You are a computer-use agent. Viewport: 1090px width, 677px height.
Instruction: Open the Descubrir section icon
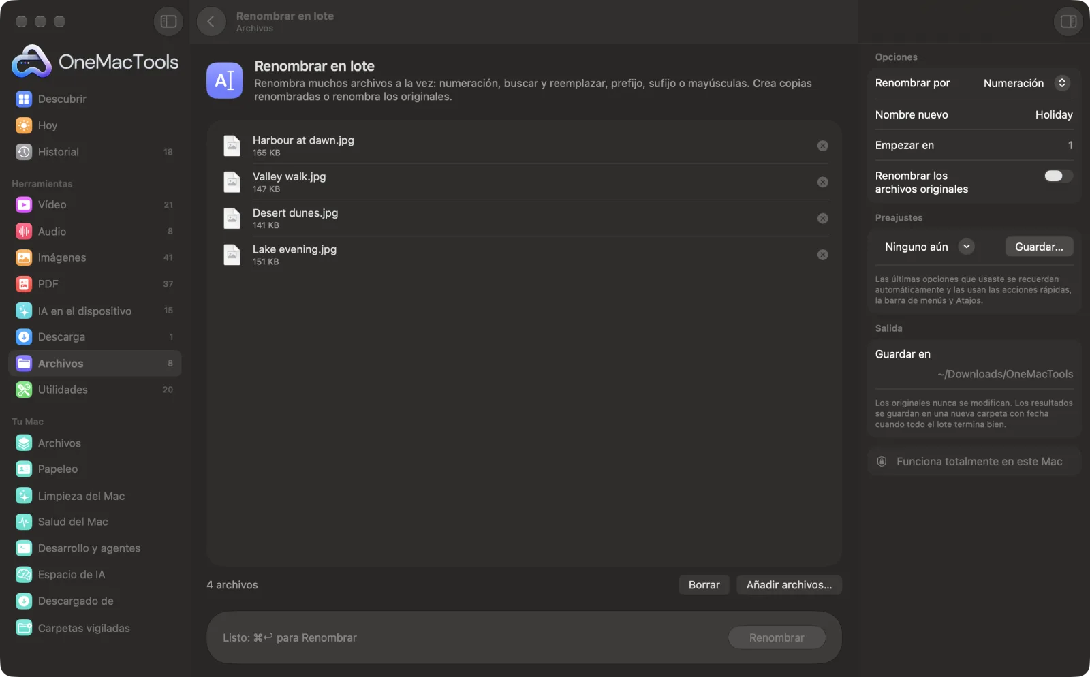click(x=24, y=99)
